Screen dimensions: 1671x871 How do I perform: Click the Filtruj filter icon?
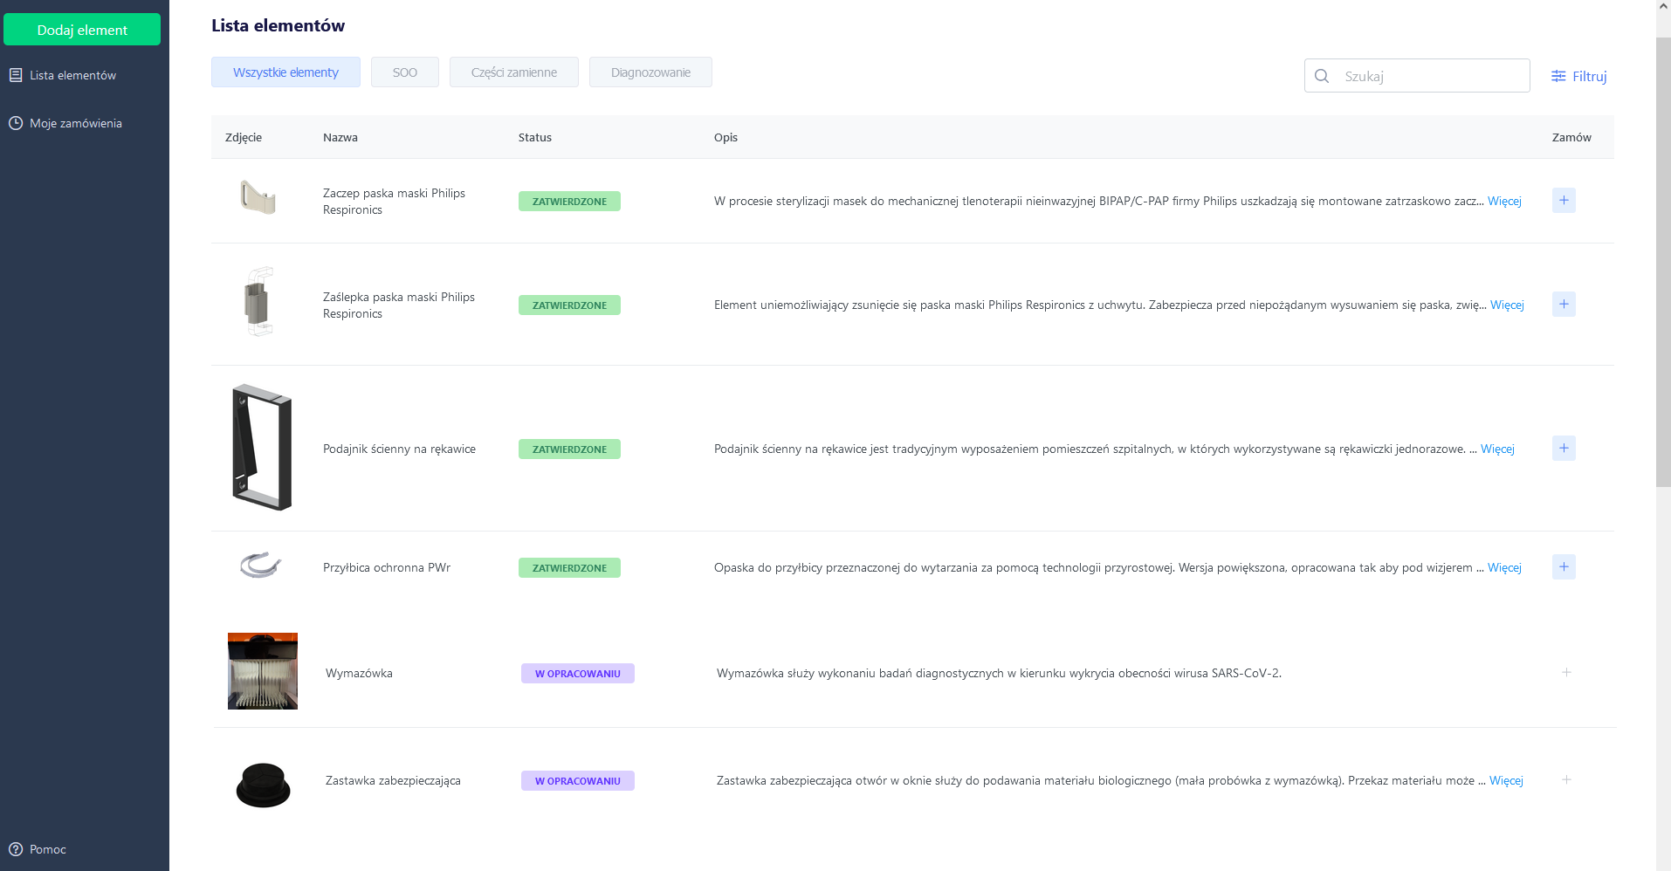pyautogui.click(x=1558, y=77)
